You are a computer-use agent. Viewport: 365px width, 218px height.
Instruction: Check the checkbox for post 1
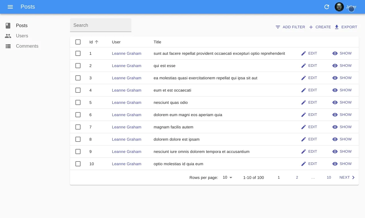(78, 53)
